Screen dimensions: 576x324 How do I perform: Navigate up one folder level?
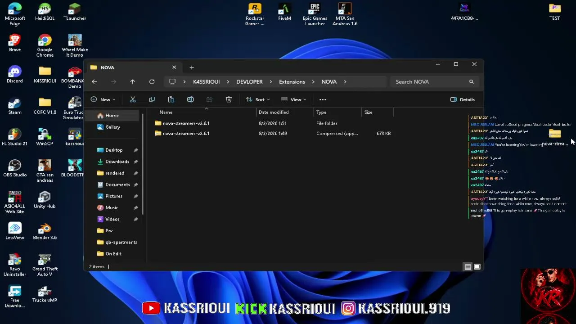[133, 81]
